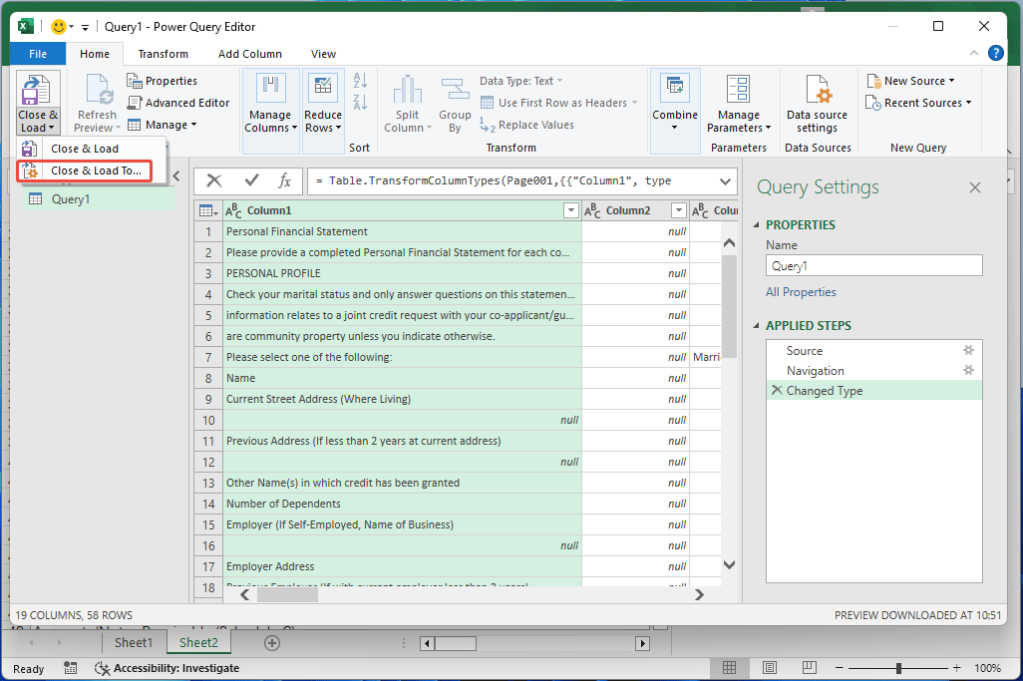
Task: Choose Close & Load To from the menu
Action: 91,170
